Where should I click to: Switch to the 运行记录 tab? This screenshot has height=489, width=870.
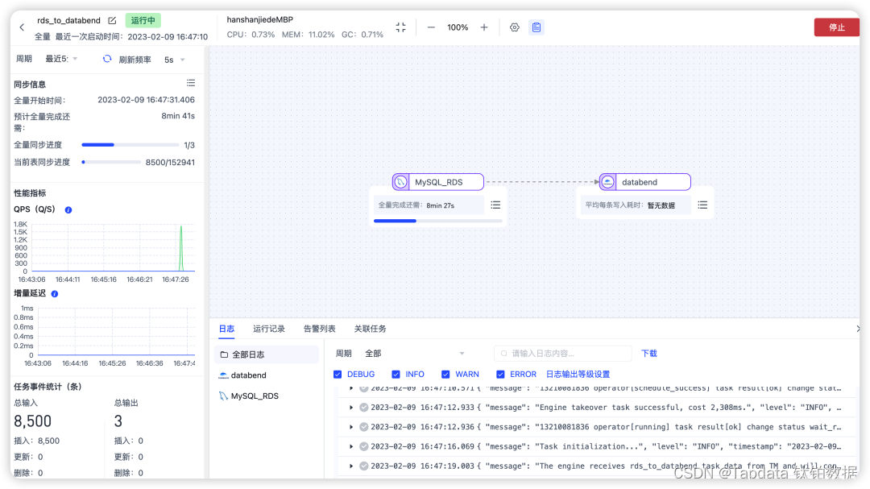point(268,329)
